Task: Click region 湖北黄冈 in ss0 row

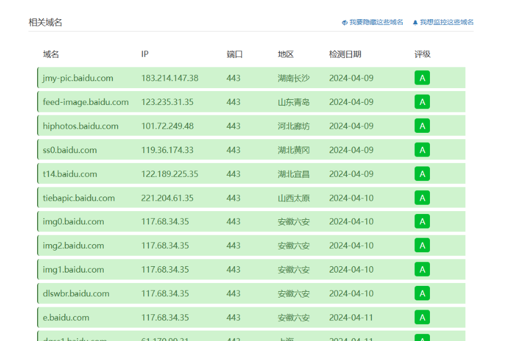Action: coord(294,150)
